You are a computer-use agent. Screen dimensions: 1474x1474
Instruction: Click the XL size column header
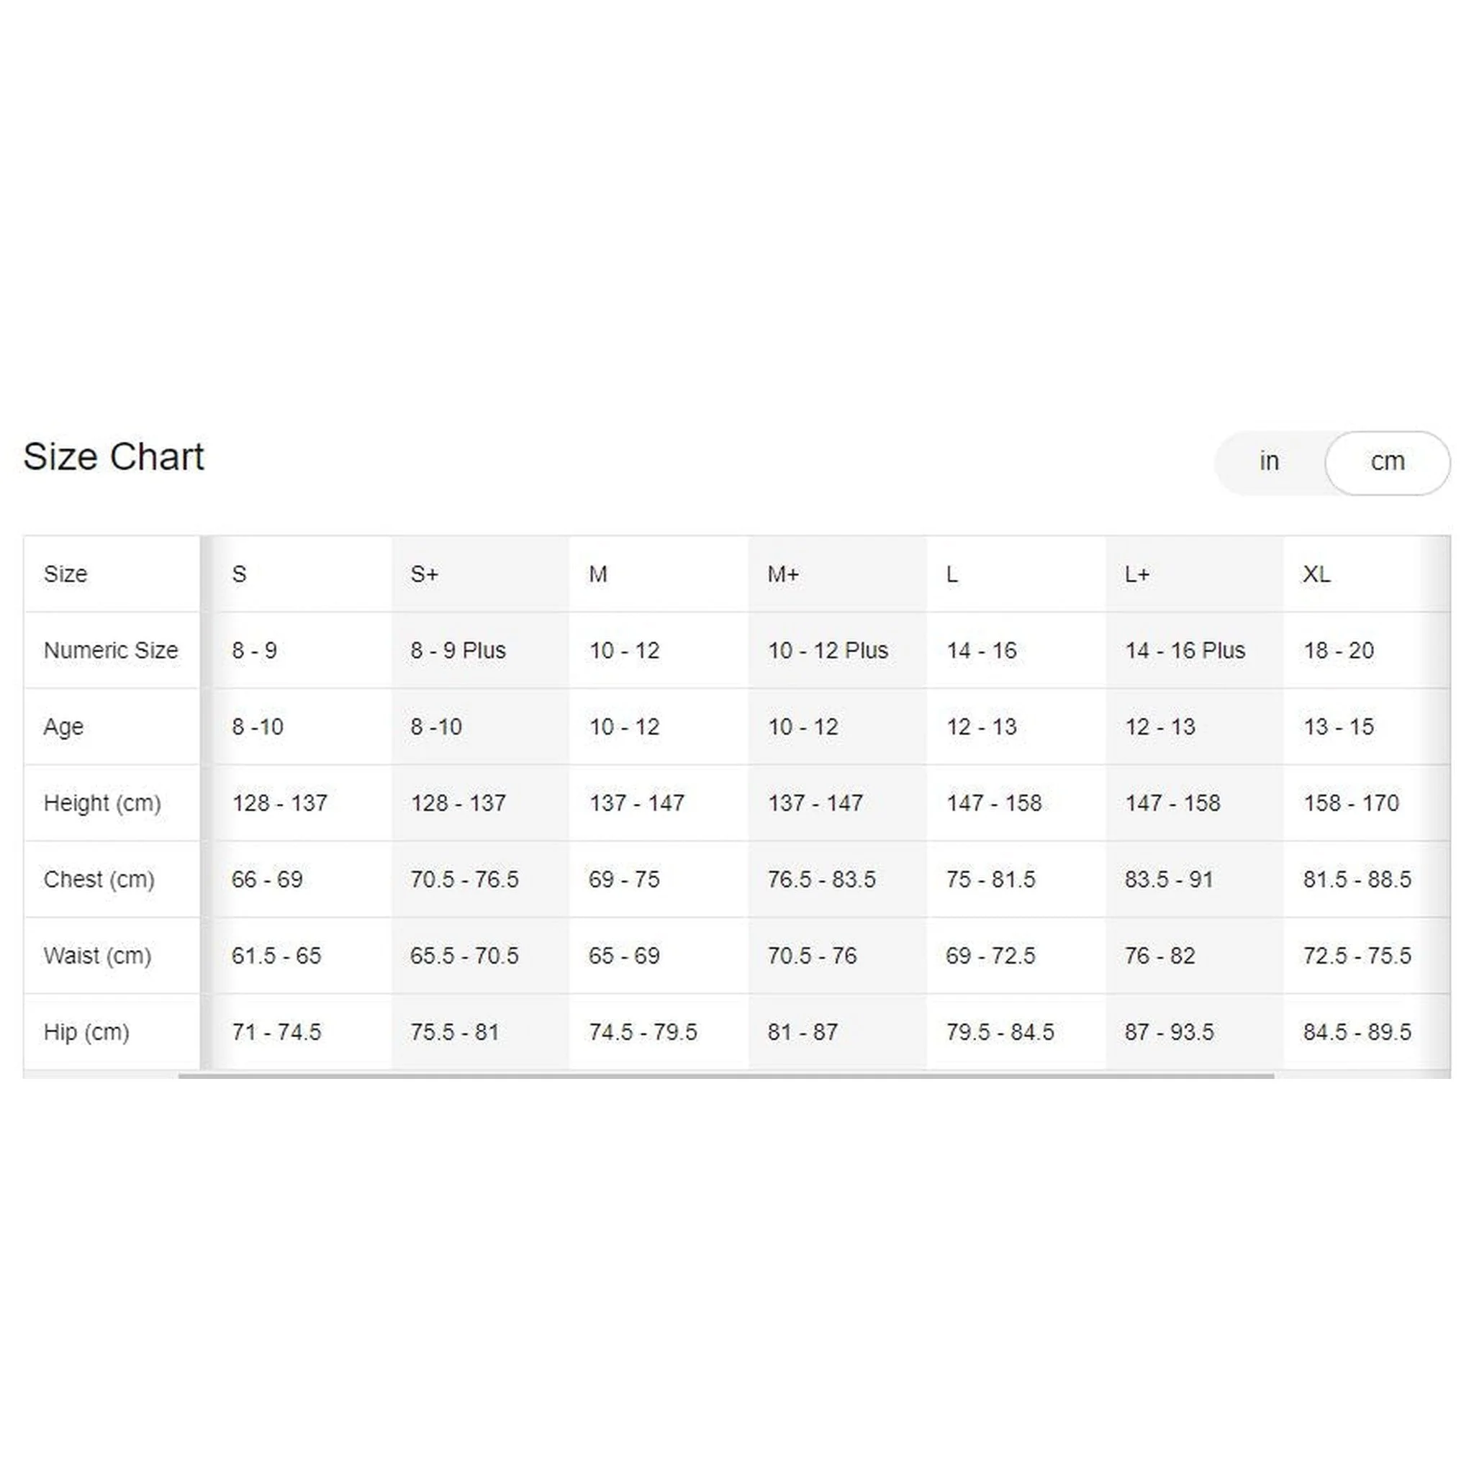click(1316, 574)
